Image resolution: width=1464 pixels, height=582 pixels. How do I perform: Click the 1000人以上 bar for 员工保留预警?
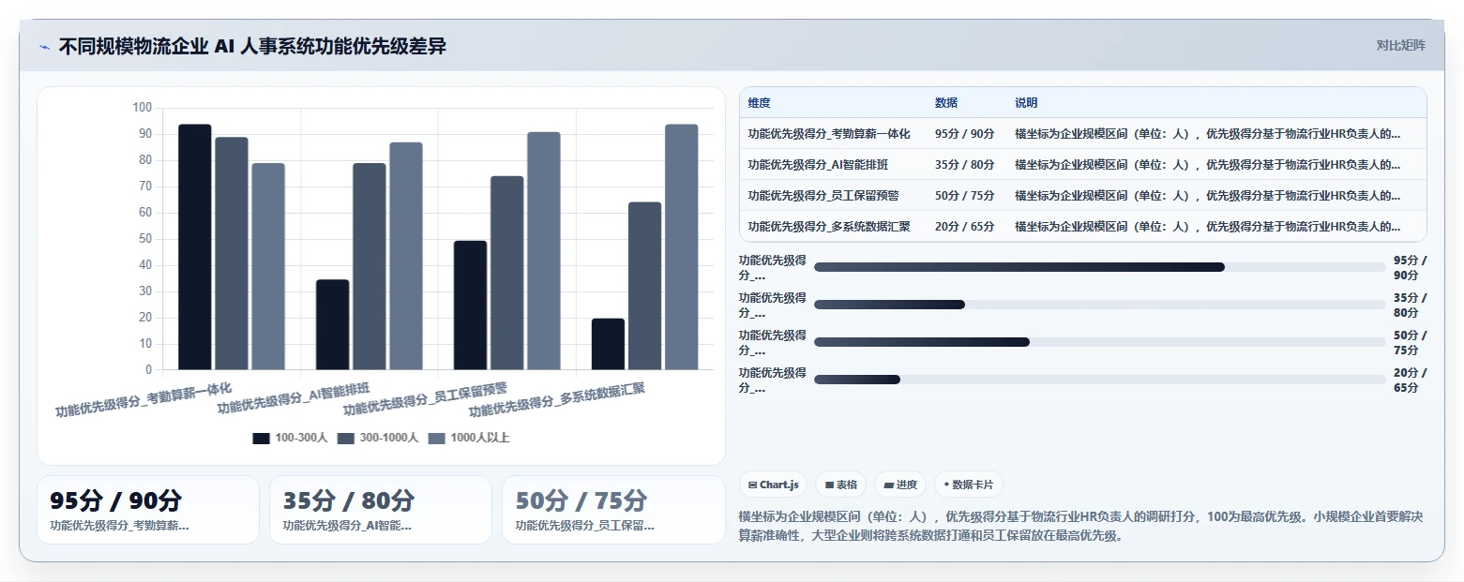point(544,251)
